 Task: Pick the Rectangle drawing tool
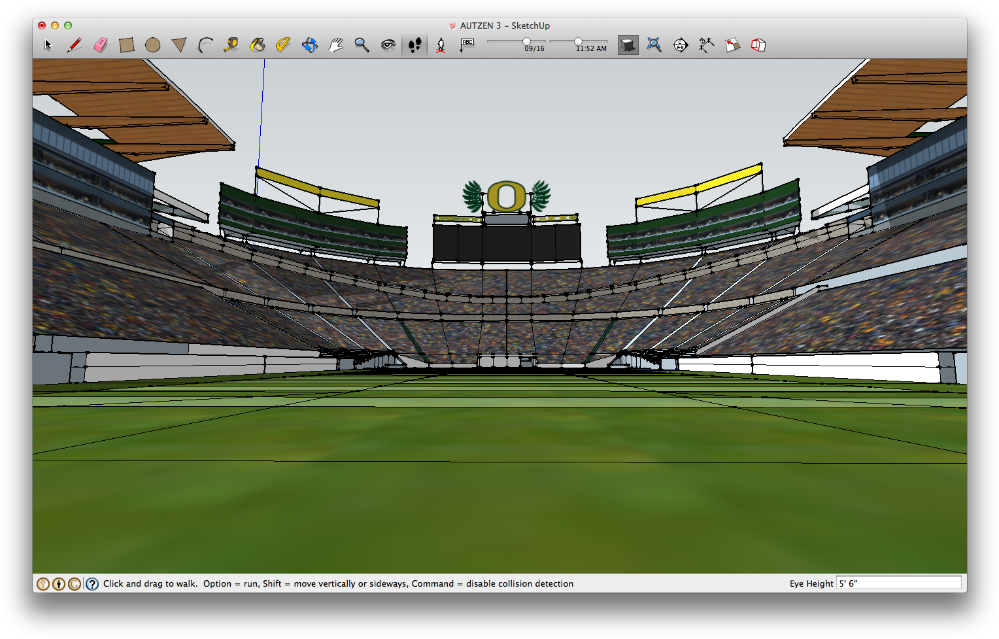pos(127,44)
